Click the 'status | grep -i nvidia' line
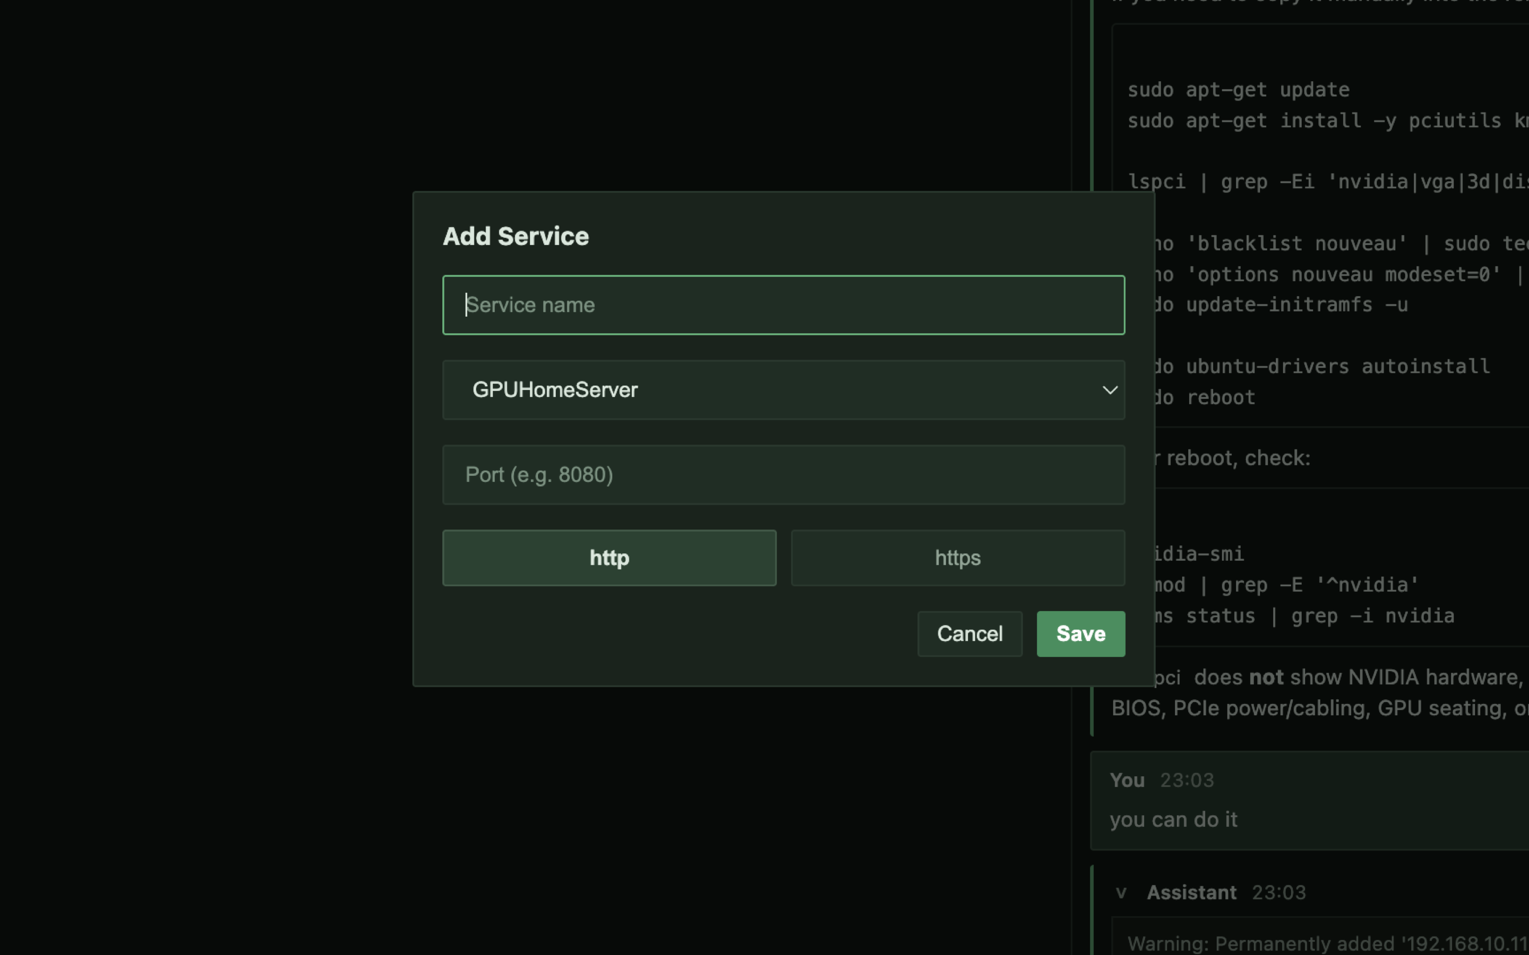This screenshot has width=1529, height=955. coord(1319,616)
